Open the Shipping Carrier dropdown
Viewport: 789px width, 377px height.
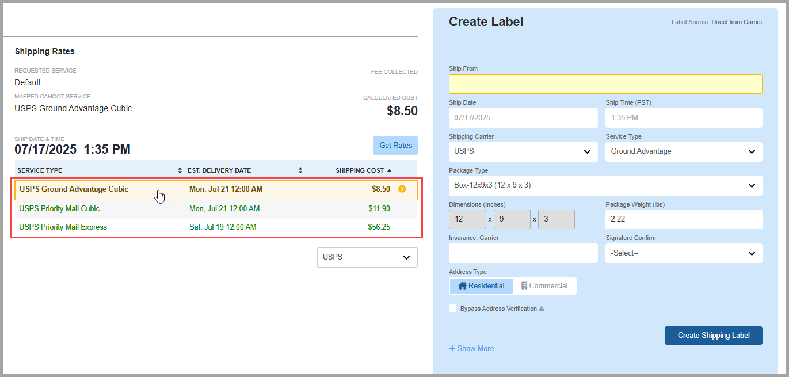coord(523,151)
